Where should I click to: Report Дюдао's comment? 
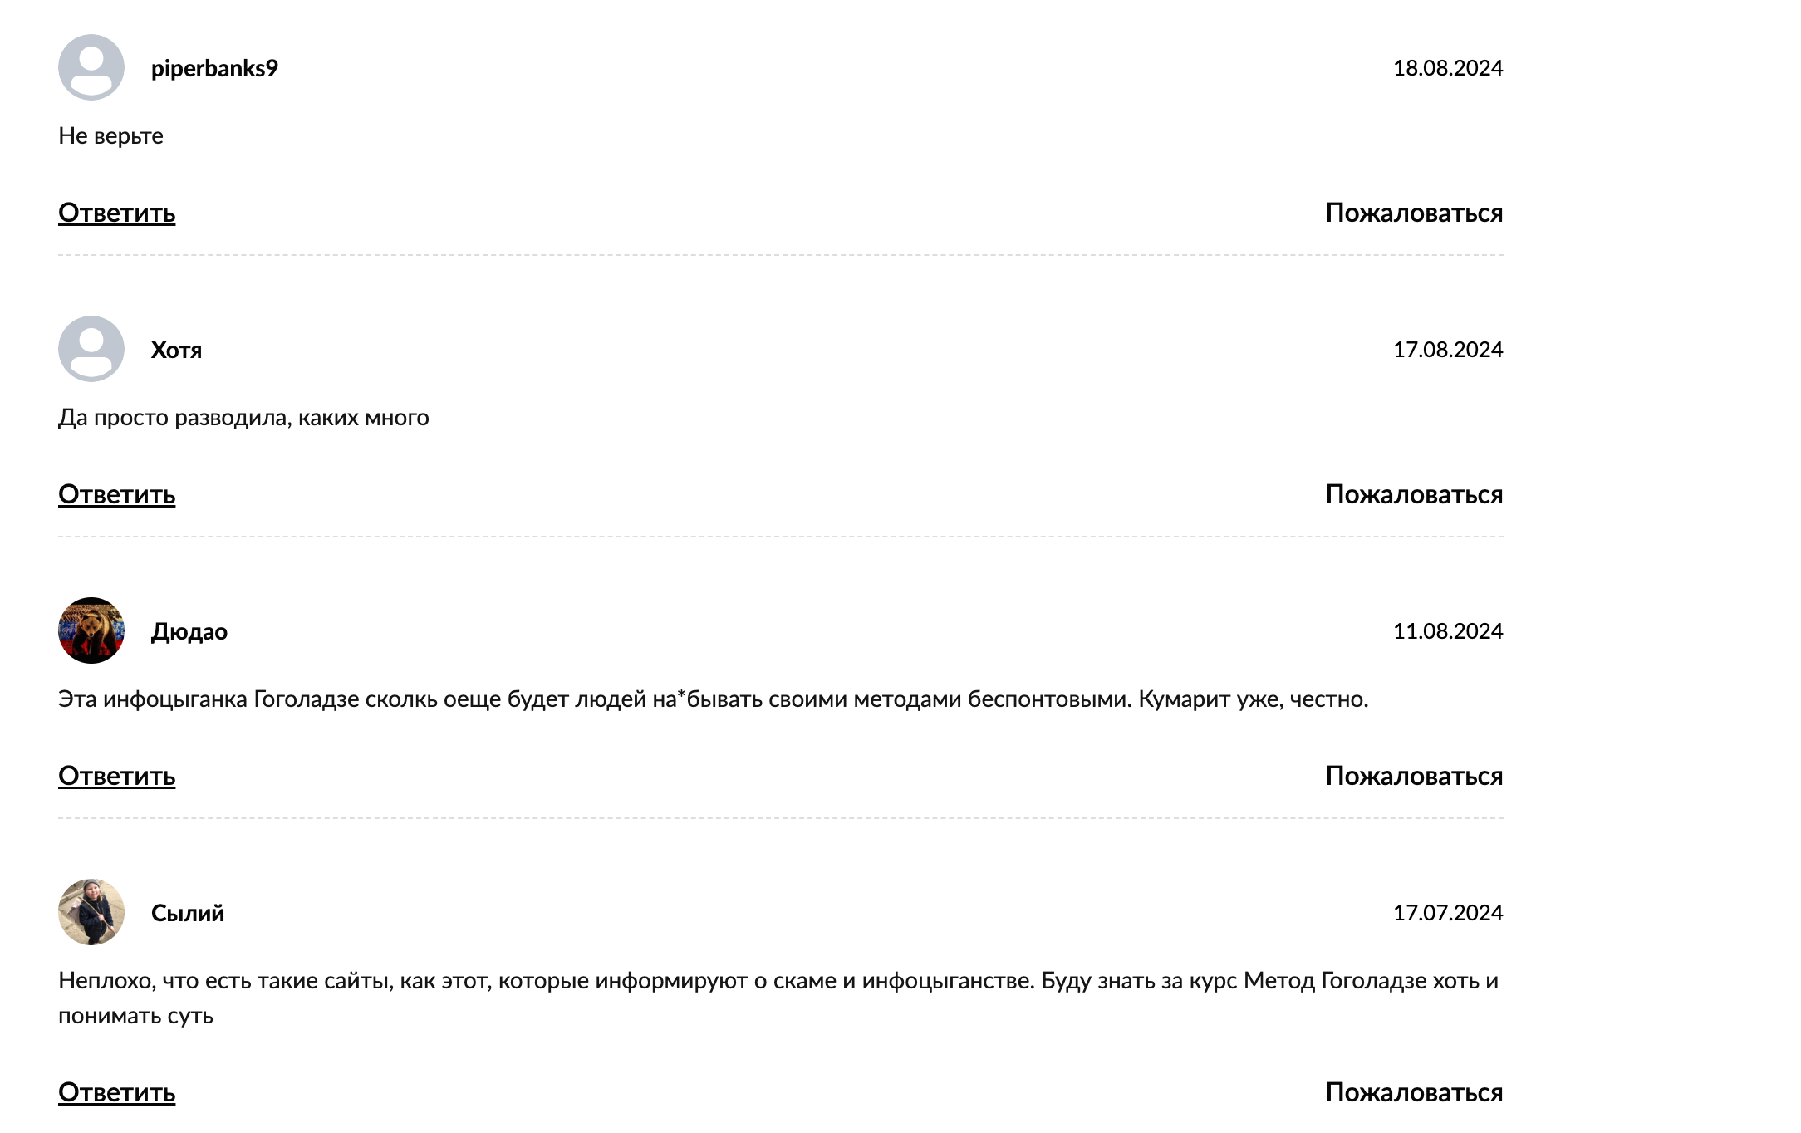(x=1414, y=777)
